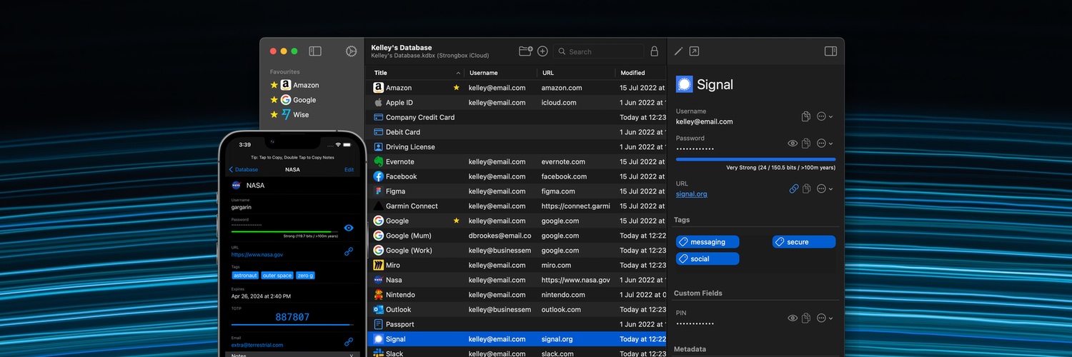Edit the Signal entry with pencil icon
1072x357 pixels.
coord(679,51)
